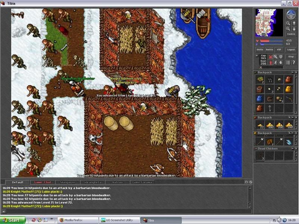Expand hidden quick launch icons chevron
Screen dimensions: 299x224
[x=51, y=219]
